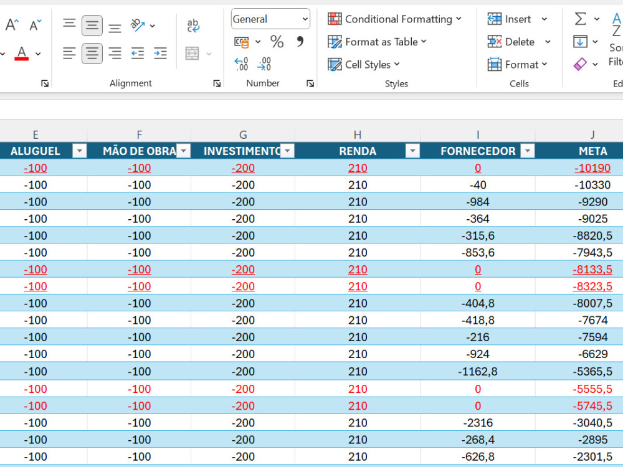Increase font size with larger A icon
The width and height of the screenshot is (623, 467).
pyautogui.click(x=11, y=25)
